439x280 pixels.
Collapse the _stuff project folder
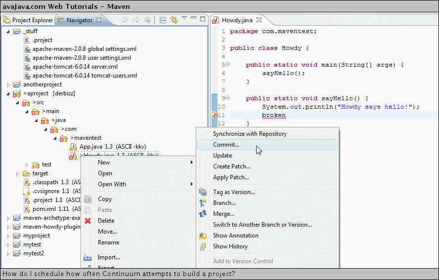click(8, 31)
